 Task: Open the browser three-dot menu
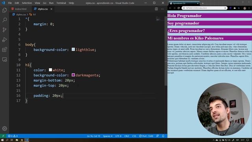click(249, 8)
